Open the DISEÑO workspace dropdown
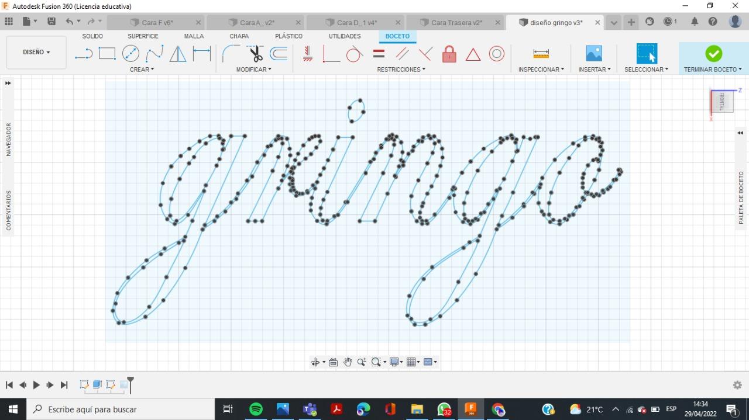Screen dimensions: 749x420 click(36, 52)
